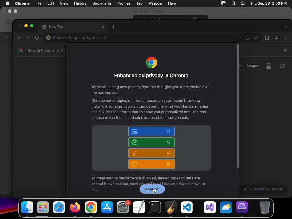Click the news layout icon in blue chip

coord(135,131)
